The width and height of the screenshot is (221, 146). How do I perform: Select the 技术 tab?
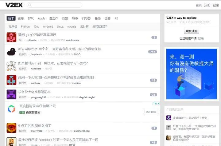click(11, 18)
